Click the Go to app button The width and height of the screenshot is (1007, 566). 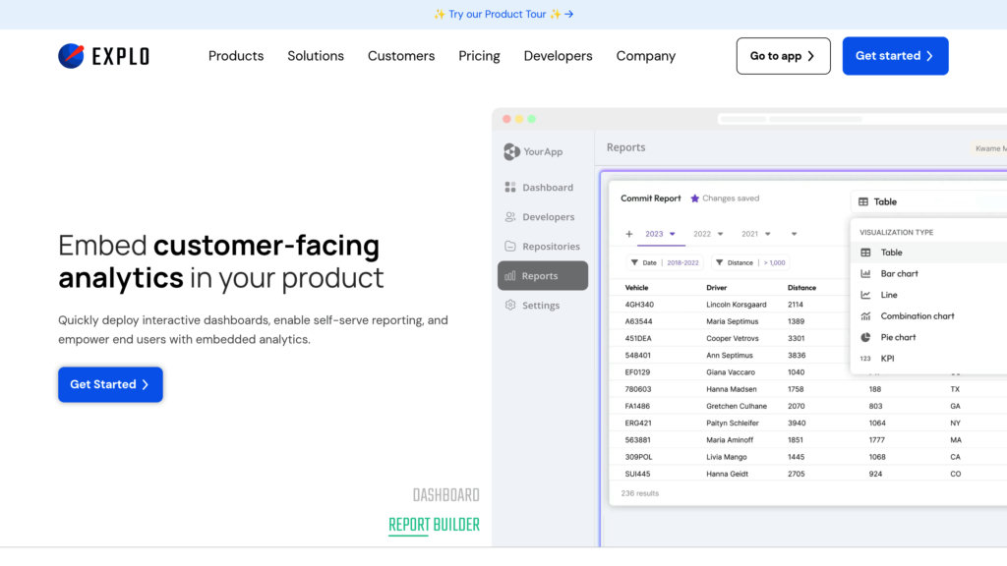783,56
